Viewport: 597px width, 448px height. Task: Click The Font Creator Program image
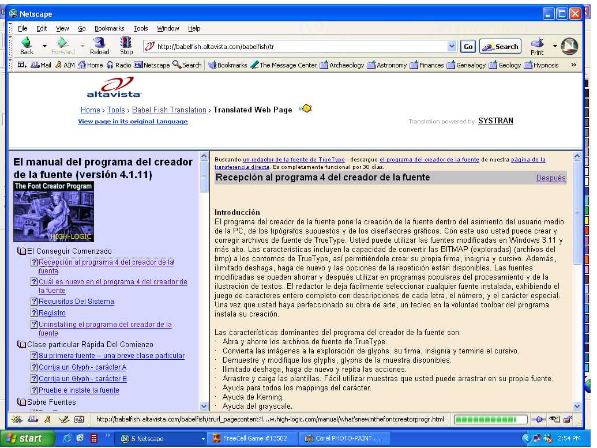(54, 212)
